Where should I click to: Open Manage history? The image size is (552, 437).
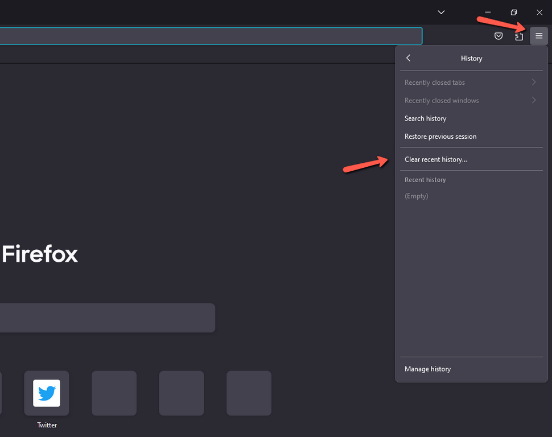click(427, 369)
